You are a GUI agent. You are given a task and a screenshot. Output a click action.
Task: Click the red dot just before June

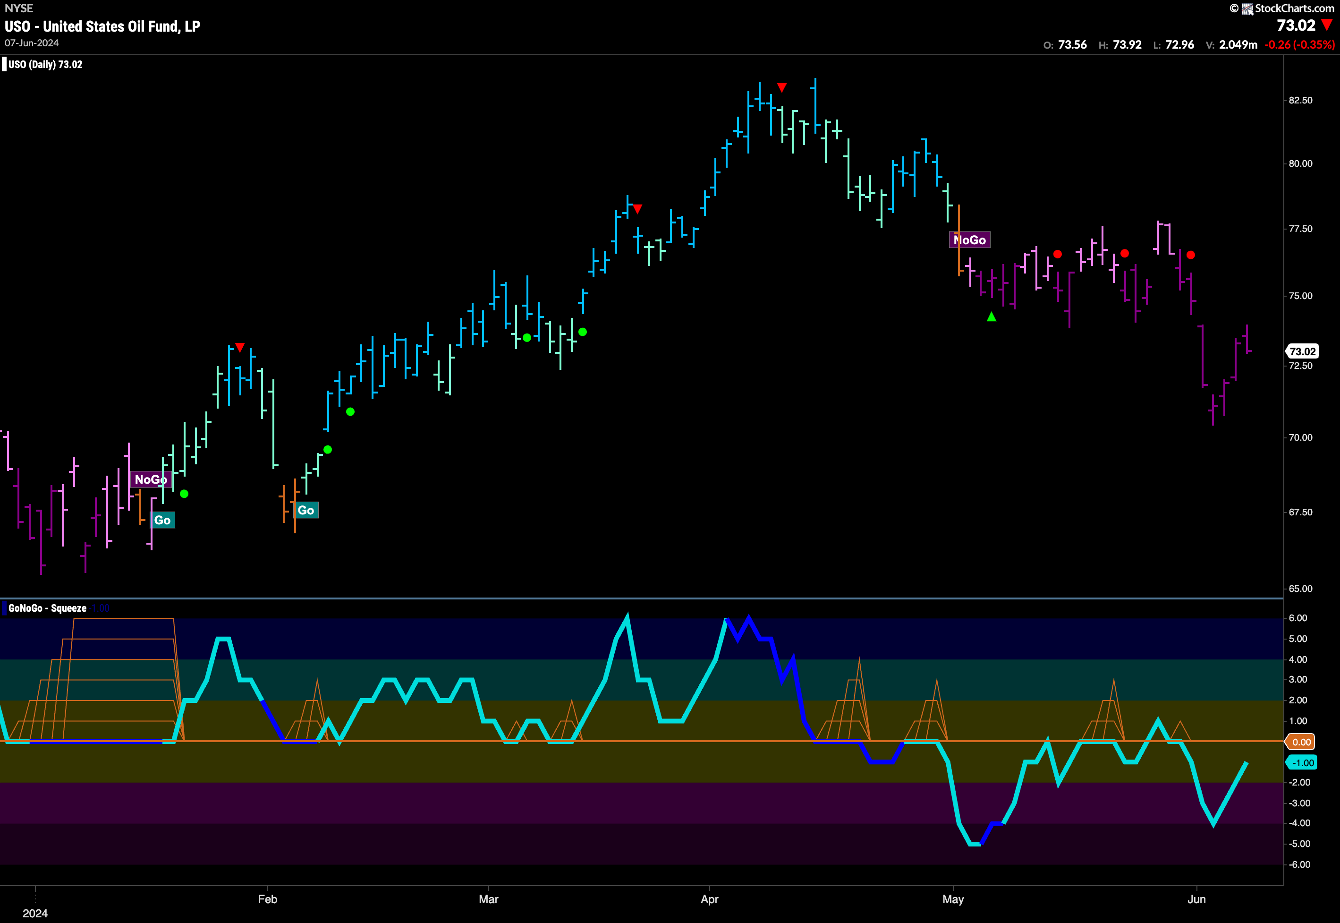click(1191, 255)
